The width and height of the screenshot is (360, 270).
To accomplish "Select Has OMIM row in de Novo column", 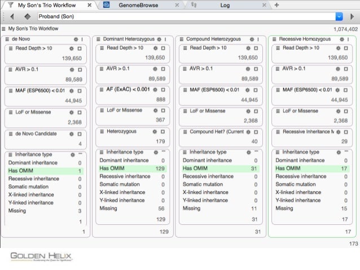I will [x=45, y=171].
